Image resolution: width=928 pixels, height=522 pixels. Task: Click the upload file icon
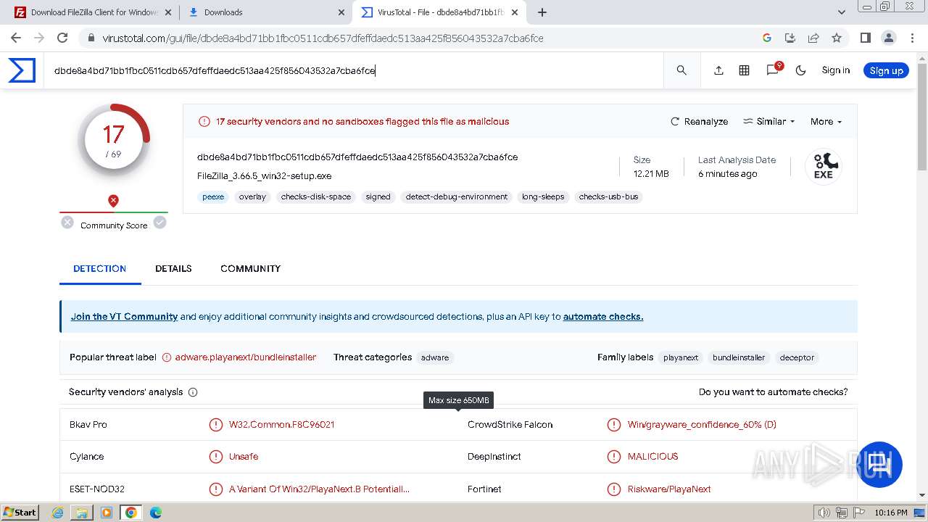pos(718,70)
